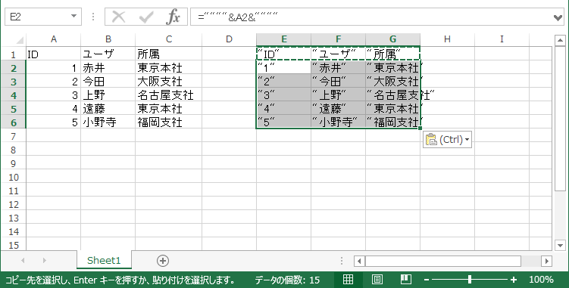Select row 10 header
Screen dimensions: 569x288
point(14,177)
